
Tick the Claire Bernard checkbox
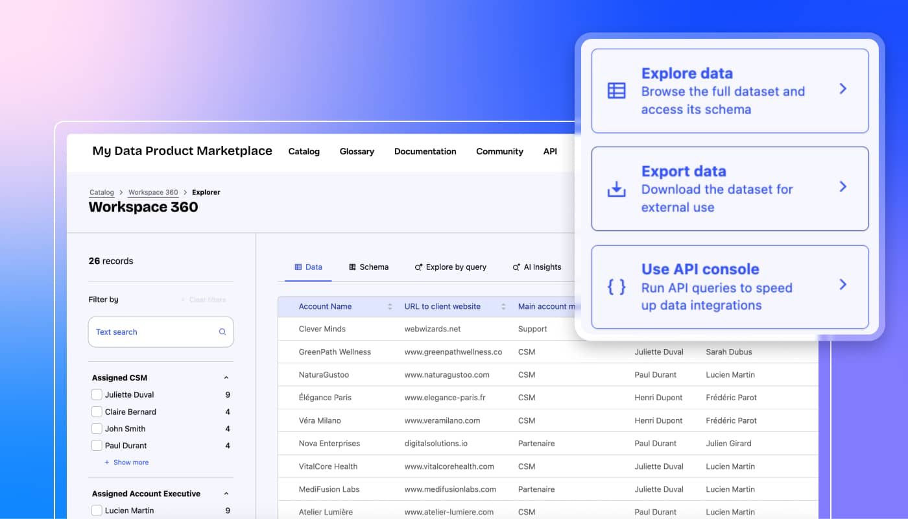[97, 412]
